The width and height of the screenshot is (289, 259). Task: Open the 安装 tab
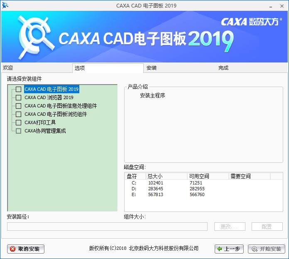tap(152, 68)
